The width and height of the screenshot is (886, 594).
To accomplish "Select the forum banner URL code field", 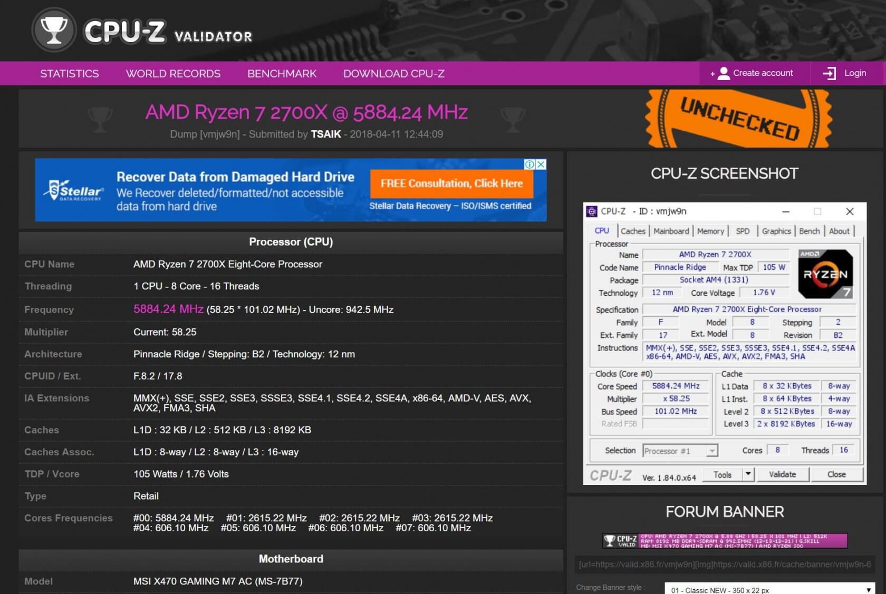I will [x=725, y=564].
